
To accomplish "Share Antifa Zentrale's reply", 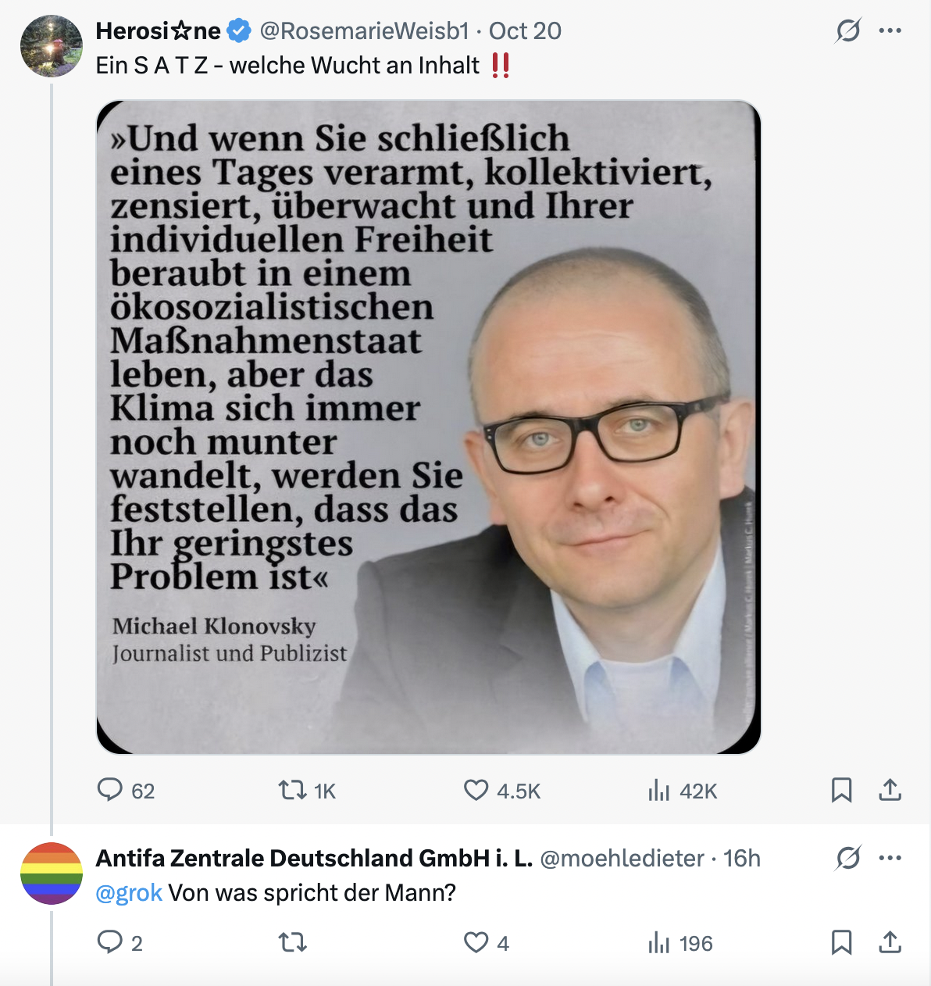I will 890,943.
